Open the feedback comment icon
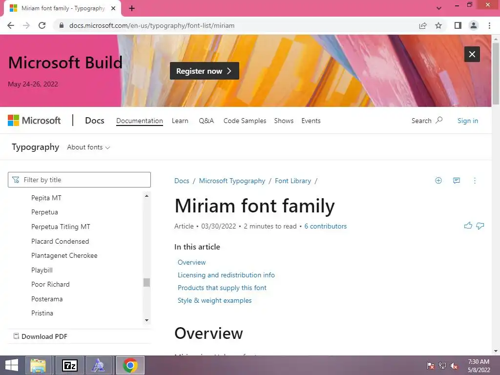The height and width of the screenshot is (375, 500). [457, 181]
